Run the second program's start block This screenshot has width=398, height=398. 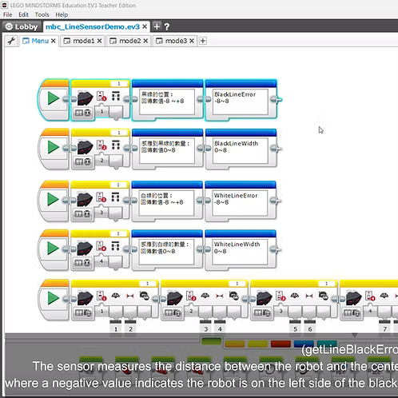tap(54, 147)
